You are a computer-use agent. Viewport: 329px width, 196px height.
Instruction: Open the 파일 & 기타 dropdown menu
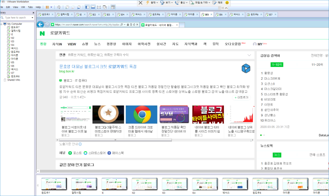pos(200,2)
